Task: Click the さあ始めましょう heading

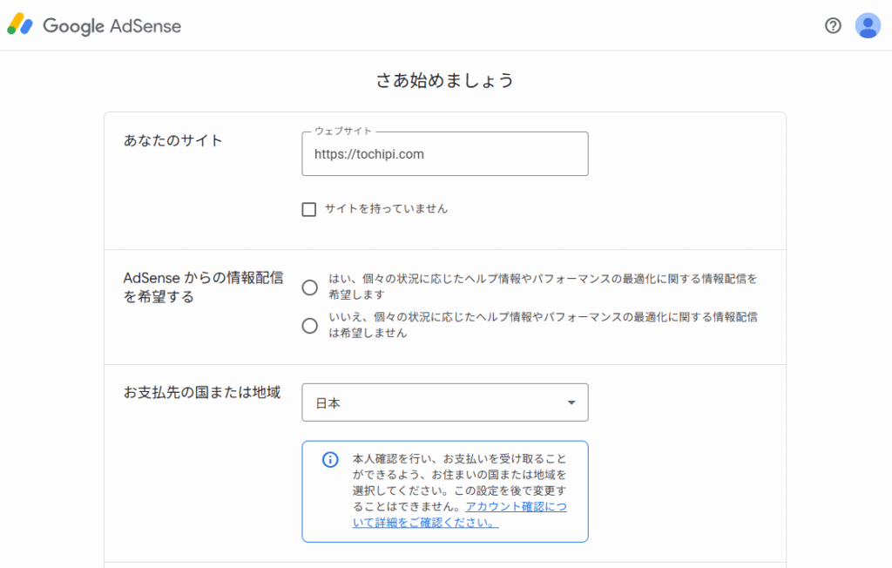Action: coord(445,80)
